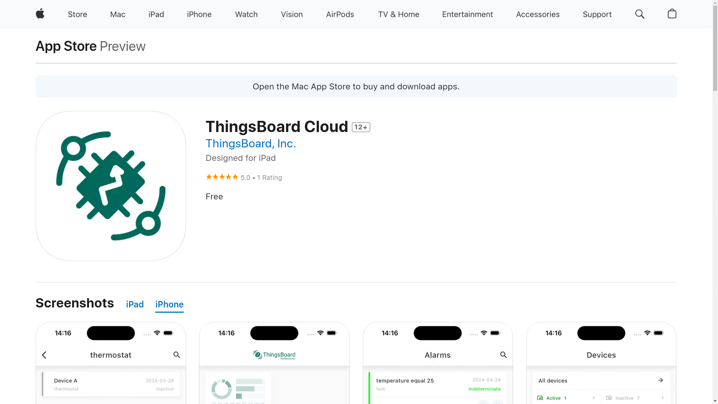Open the Mac menu item
Image resolution: width=718 pixels, height=404 pixels.
[117, 14]
